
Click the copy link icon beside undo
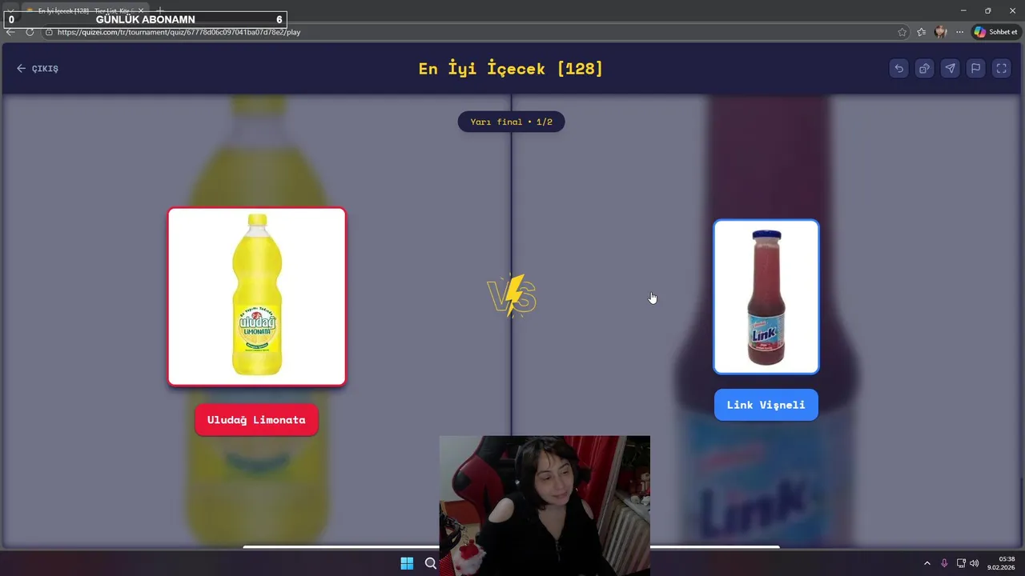[924, 69]
